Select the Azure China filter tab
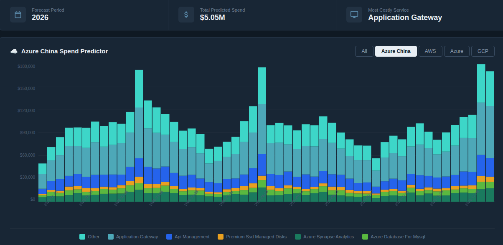Image resolution: width=503 pixels, height=245 pixels. click(396, 51)
